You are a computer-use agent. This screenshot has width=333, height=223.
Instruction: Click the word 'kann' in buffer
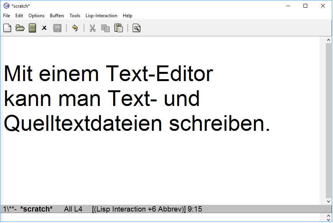(28, 98)
